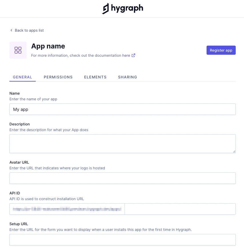Click the left chevron back arrow icon
244x252 pixels.
pos(11,30)
